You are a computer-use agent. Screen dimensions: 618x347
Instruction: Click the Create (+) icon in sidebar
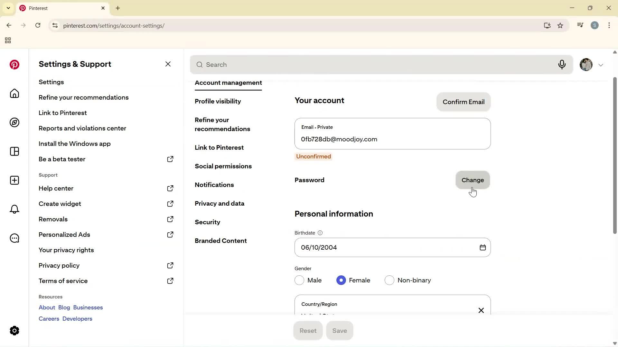(x=14, y=180)
